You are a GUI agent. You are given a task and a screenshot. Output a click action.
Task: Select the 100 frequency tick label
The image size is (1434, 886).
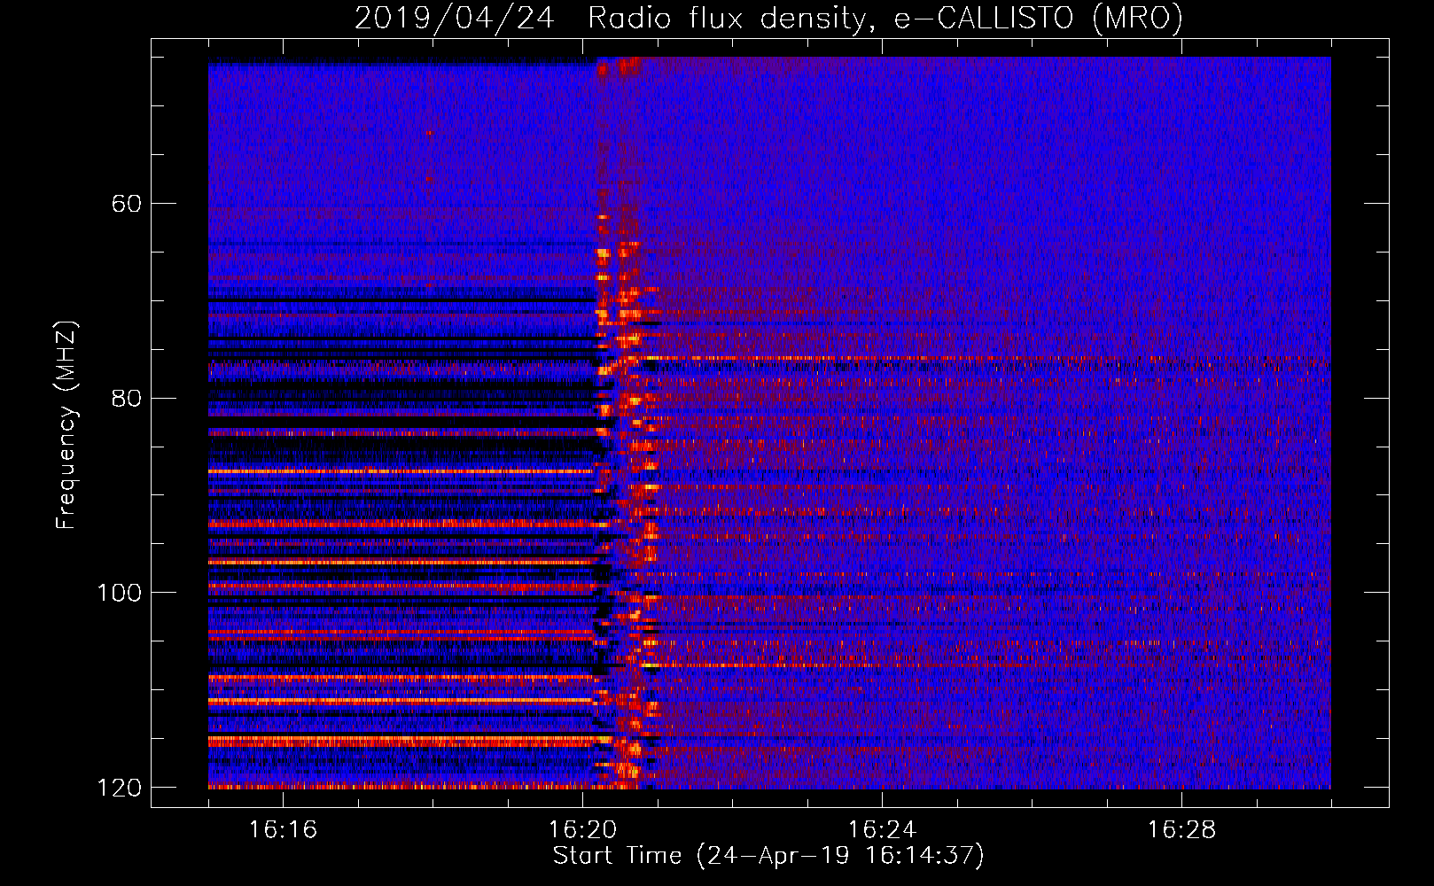[120, 593]
